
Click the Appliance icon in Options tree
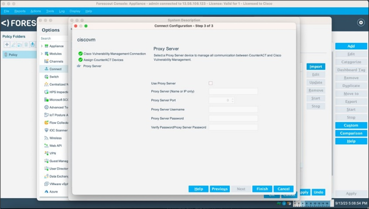click(46, 46)
